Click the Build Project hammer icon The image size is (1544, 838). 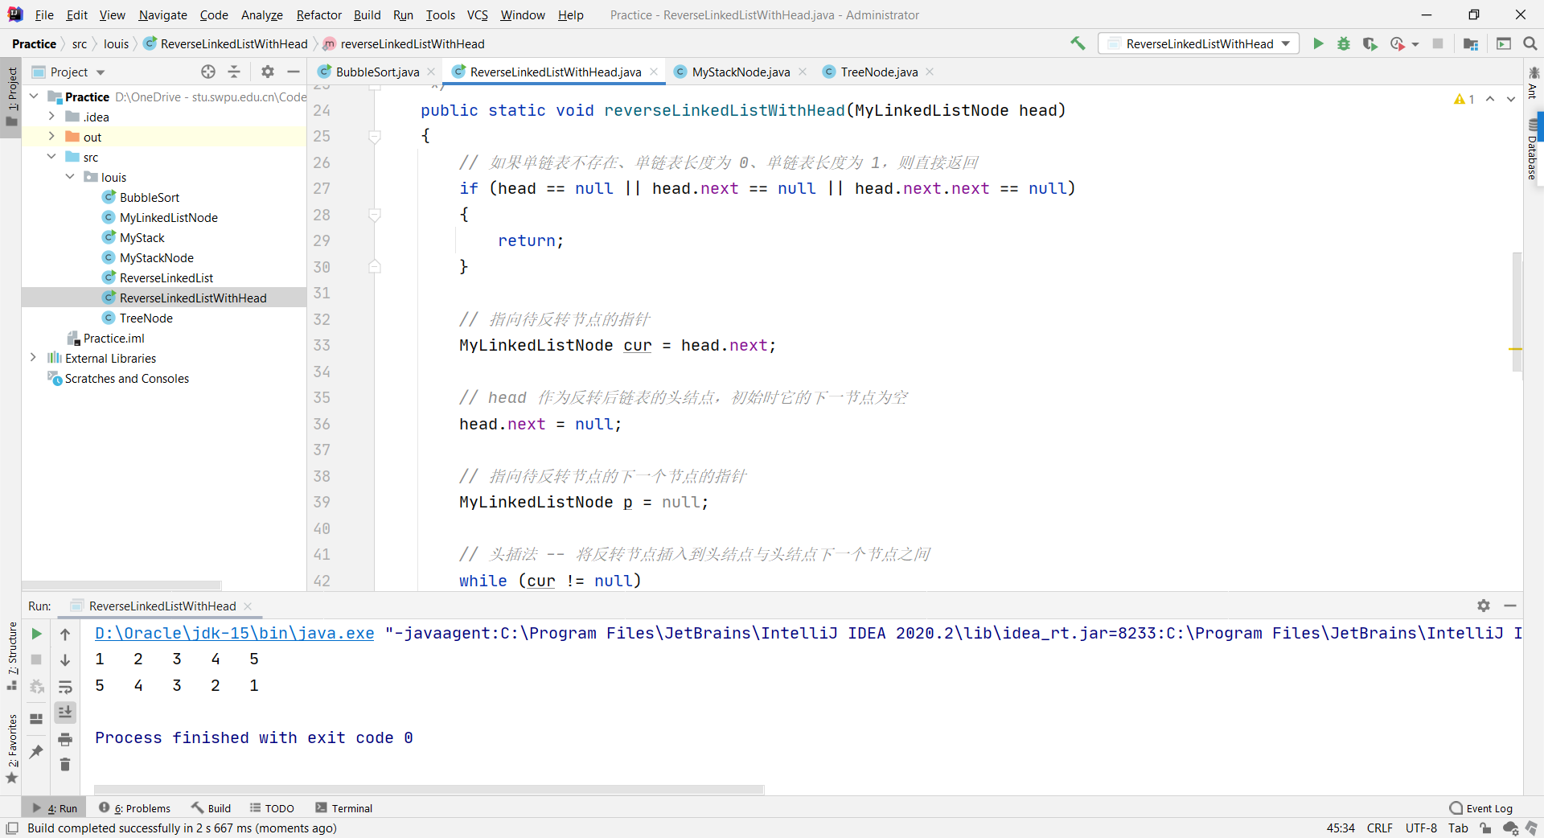pos(1078,43)
